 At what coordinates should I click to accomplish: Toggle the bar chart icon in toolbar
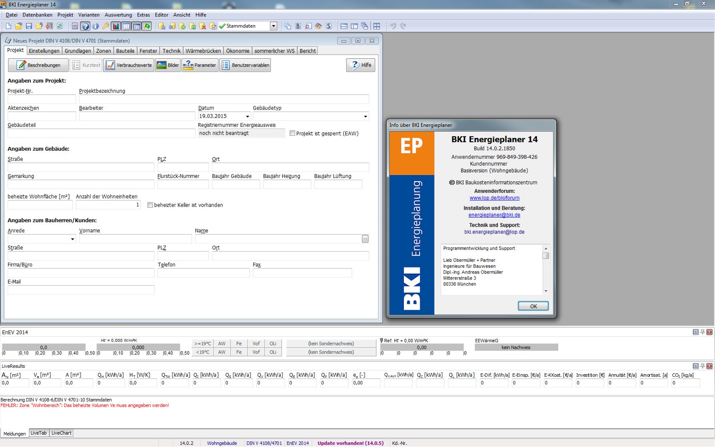click(116, 26)
